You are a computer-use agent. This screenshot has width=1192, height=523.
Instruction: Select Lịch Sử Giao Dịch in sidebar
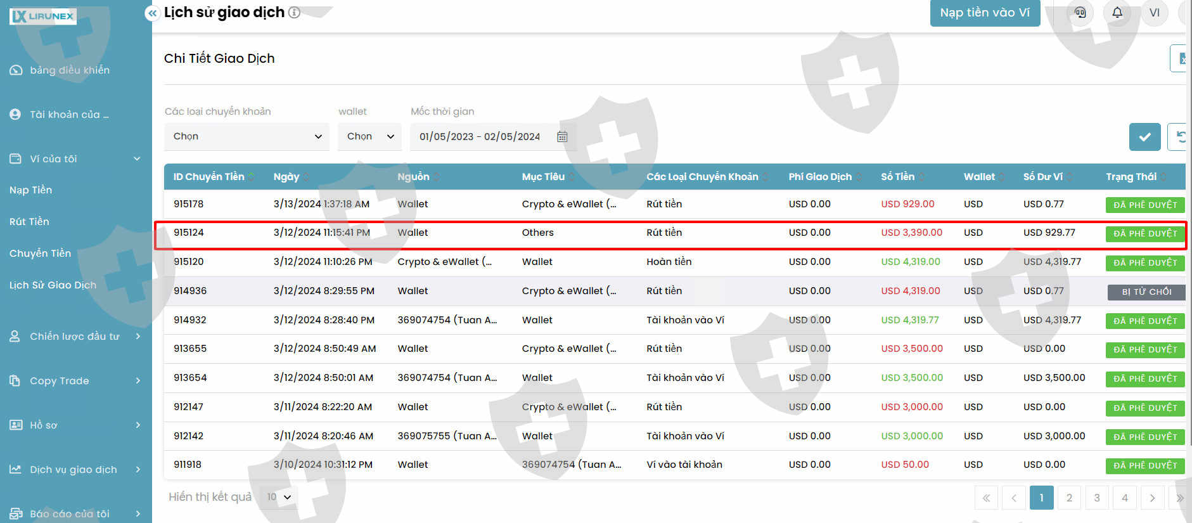click(53, 285)
